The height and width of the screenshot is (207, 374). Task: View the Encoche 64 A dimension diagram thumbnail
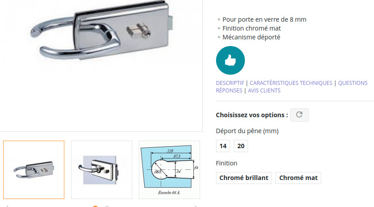(169, 170)
